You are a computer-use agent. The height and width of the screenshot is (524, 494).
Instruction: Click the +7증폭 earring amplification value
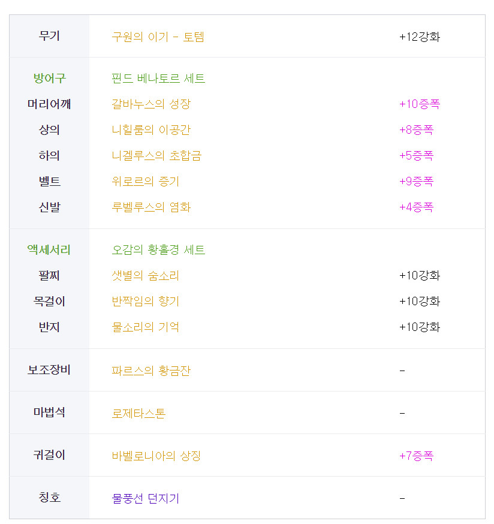click(417, 456)
